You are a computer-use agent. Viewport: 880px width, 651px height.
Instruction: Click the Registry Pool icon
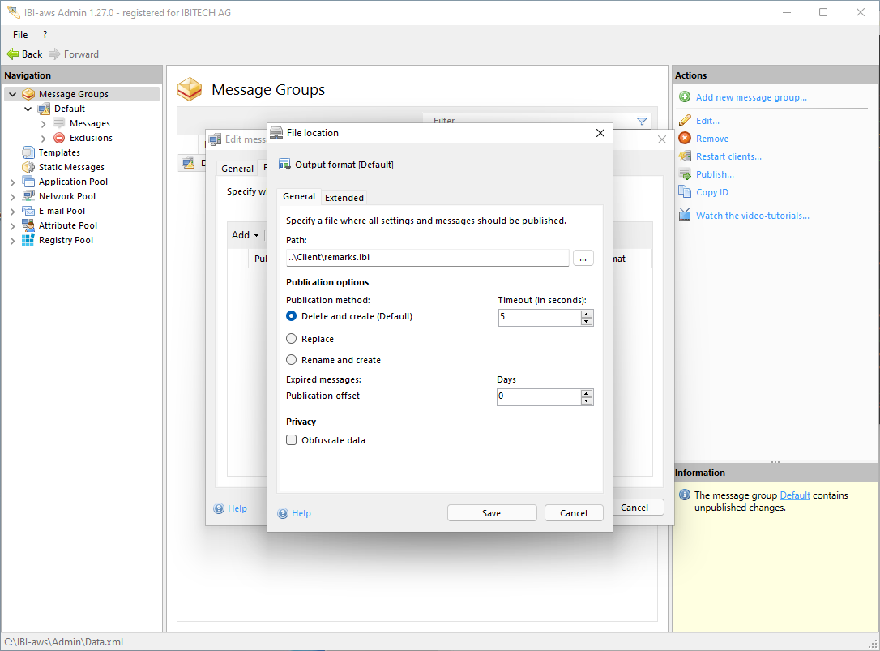coord(28,240)
